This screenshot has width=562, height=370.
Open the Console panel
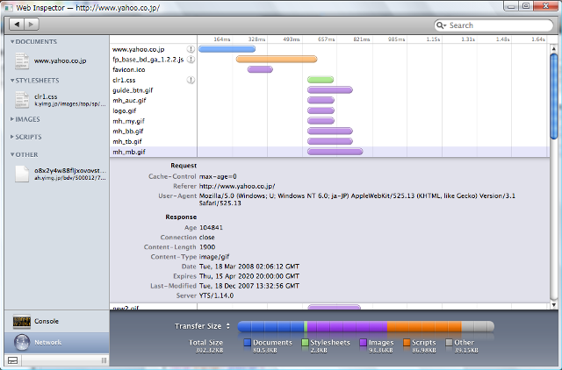click(56, 321)
